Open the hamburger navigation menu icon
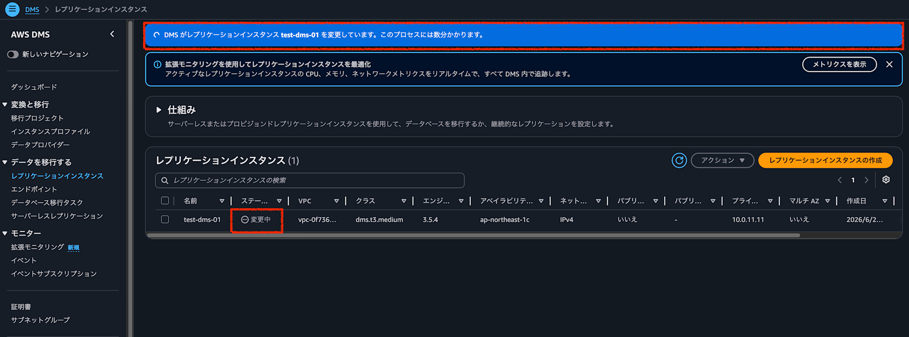 click(x=12, y=9)
